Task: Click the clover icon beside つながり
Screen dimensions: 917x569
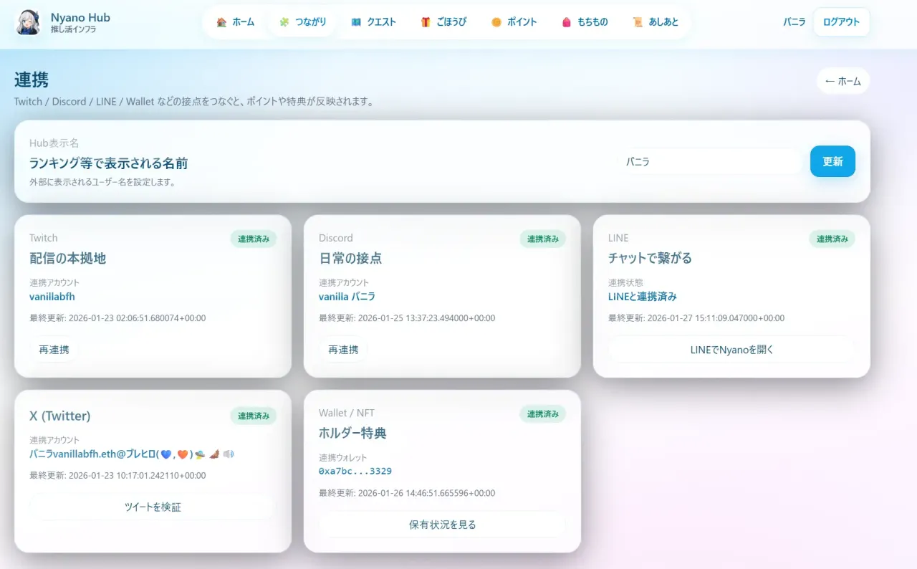Action: tap(284, 22)
